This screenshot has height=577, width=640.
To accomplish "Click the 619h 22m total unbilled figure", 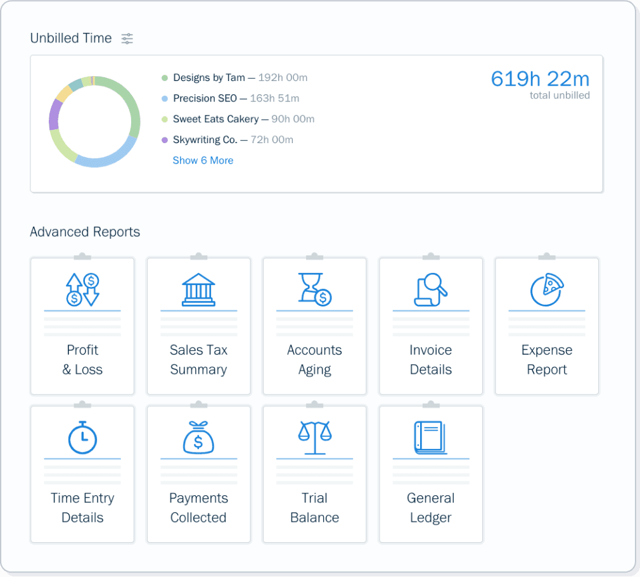I will 540,79.
